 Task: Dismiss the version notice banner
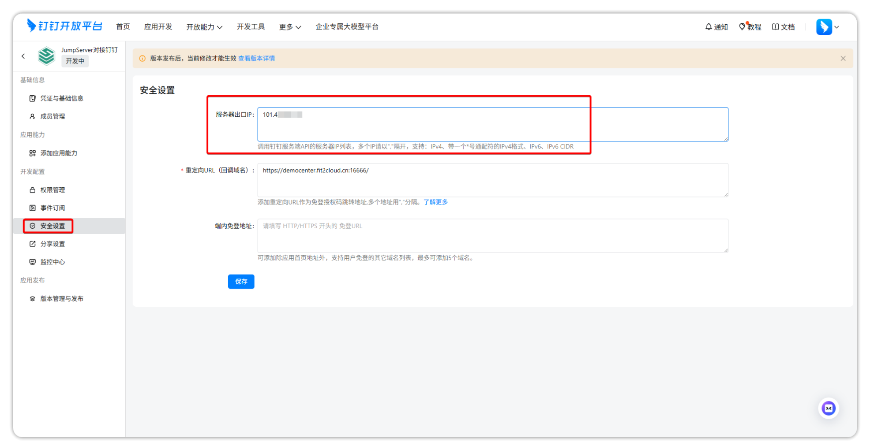843,59
